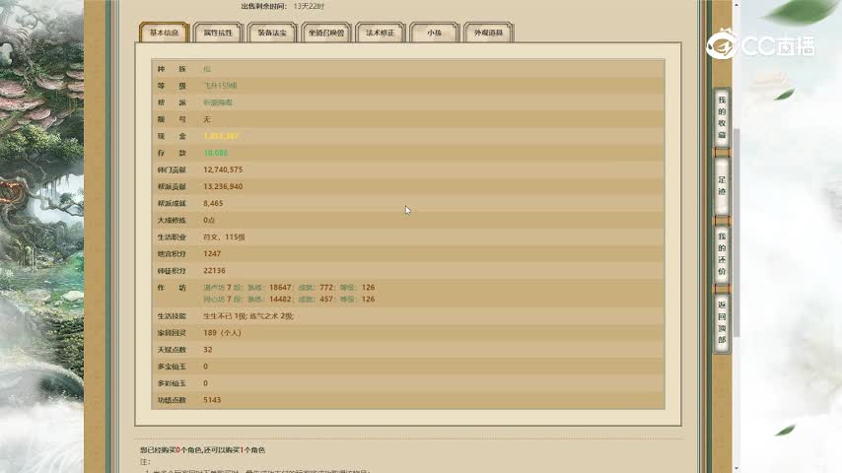Screen dimensions: 842x473
Task: Click the 作坊 first workshop entry
Action: [x=289, y=287]
